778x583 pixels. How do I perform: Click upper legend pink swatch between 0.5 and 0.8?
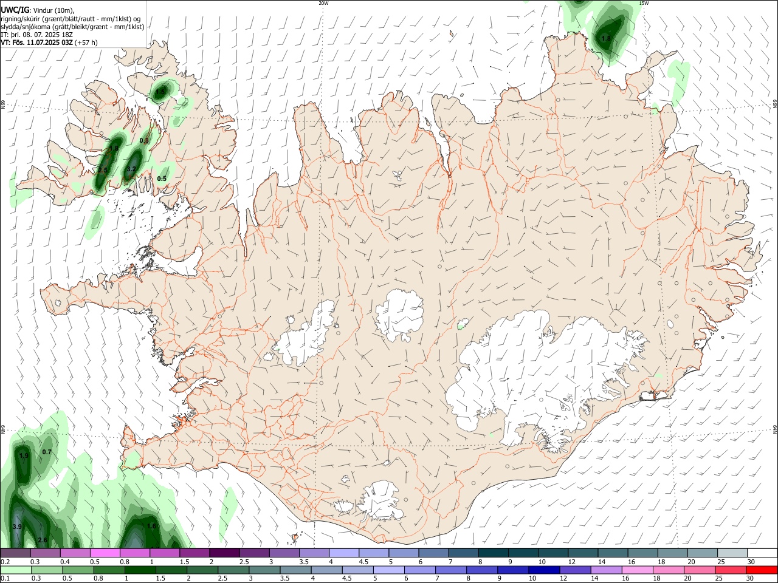tap(105, 553)
